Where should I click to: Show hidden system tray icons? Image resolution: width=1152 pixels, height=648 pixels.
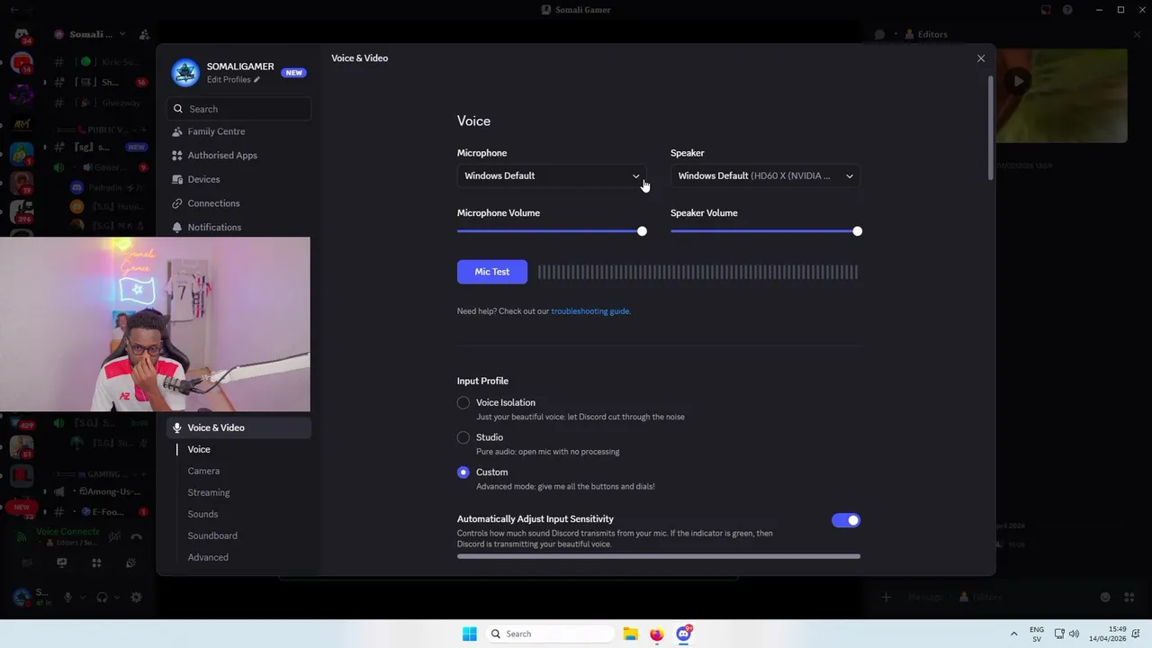(x=1013, y=634)
